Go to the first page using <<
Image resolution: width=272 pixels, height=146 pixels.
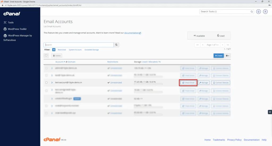click(197, 45)
